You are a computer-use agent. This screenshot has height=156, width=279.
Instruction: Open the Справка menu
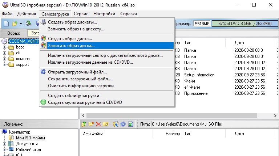tap(129, 14)
